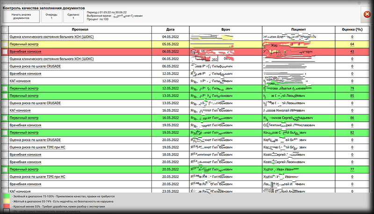374x214 pixels.
Task: Click the 'Сделано: 1' counter button
Action: click(x=73, y=16)
